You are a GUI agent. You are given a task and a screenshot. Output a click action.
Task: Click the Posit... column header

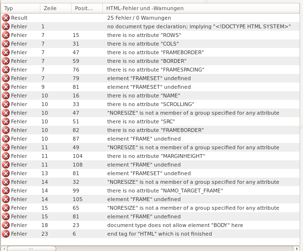tap(87, 8)
